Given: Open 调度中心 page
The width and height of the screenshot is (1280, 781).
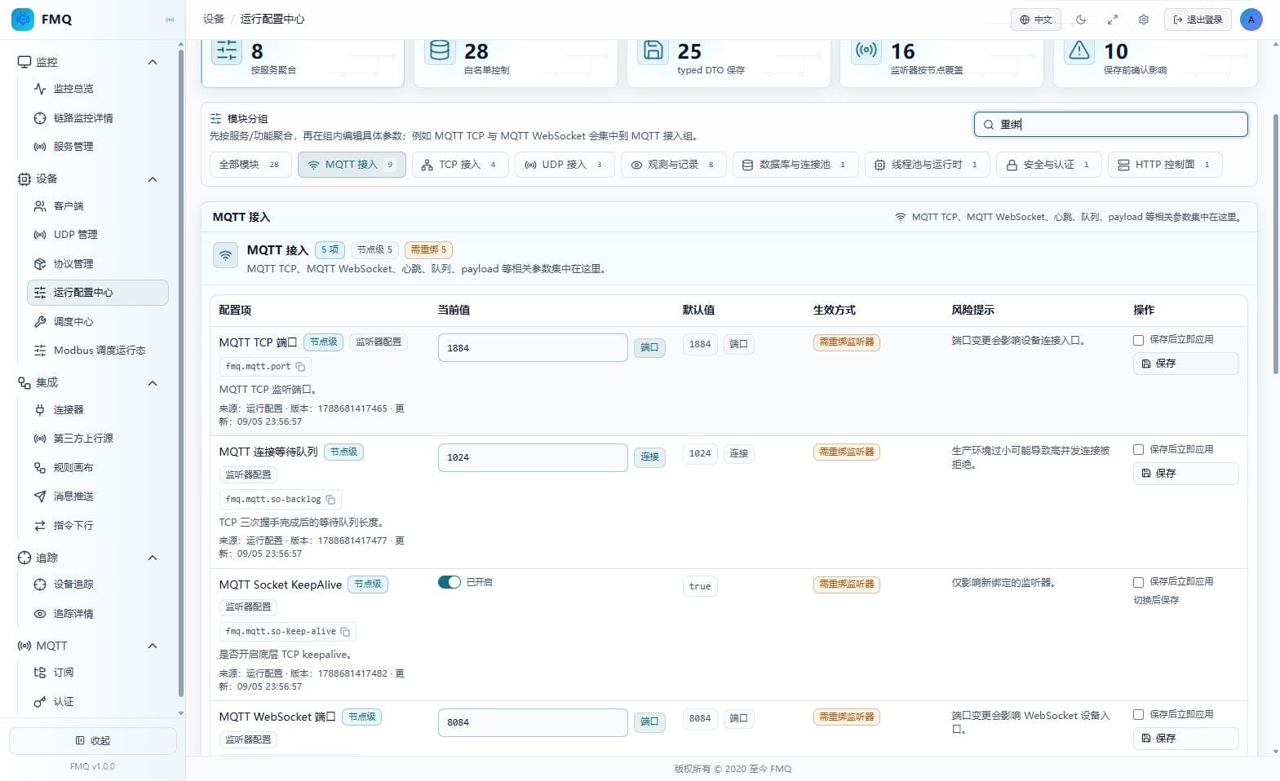Looking at the screenshot, I should [x=97, y=322].
